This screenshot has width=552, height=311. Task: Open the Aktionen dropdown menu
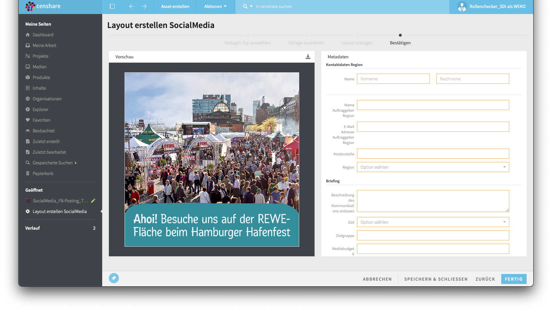215,6
